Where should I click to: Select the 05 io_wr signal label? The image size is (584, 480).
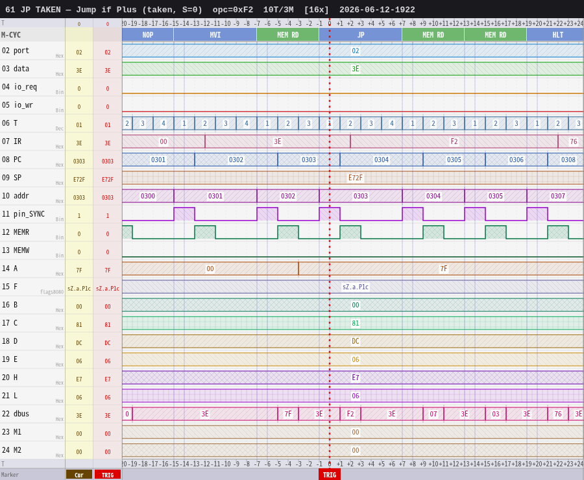18,105
